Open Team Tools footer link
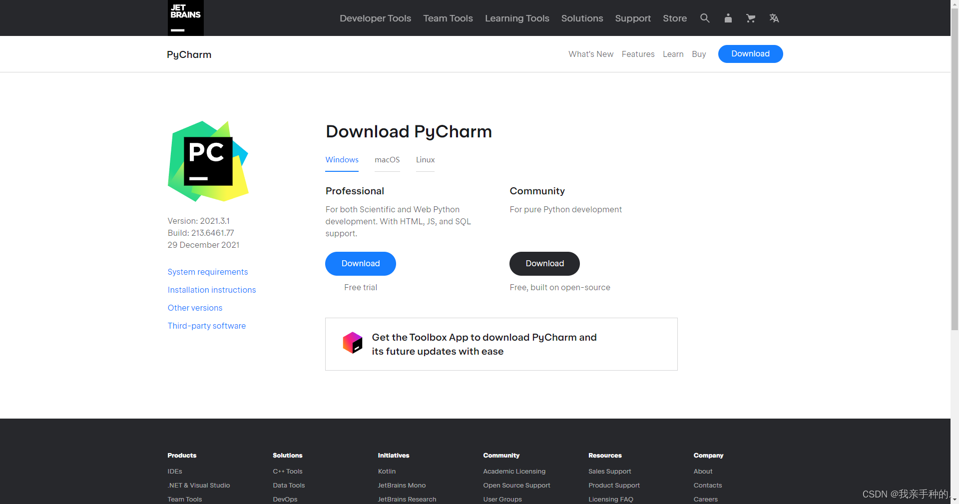 click(185, 500)
